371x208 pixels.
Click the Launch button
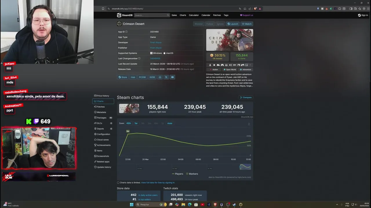tap(232, 24)
